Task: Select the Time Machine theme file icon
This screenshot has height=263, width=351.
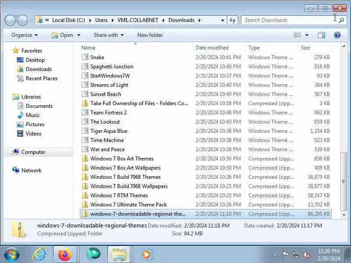Action: pyautogui.click(x=85, y=140)
